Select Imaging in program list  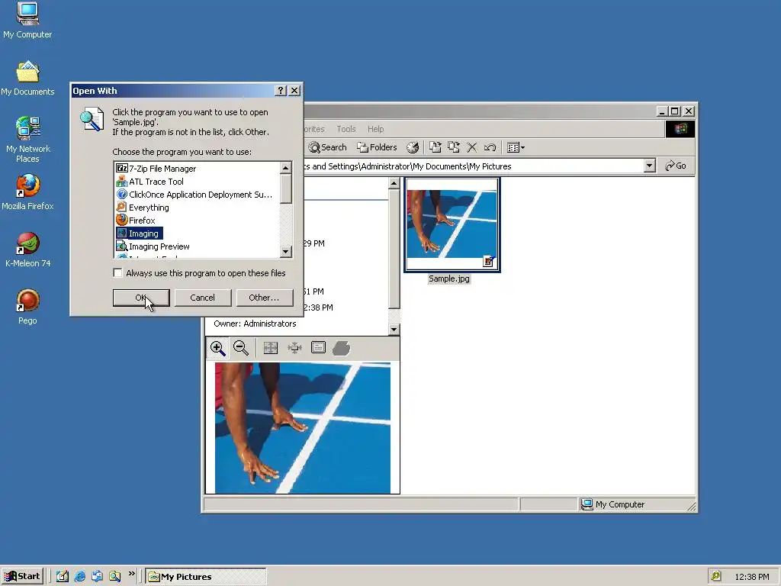(x=139, y=233)
